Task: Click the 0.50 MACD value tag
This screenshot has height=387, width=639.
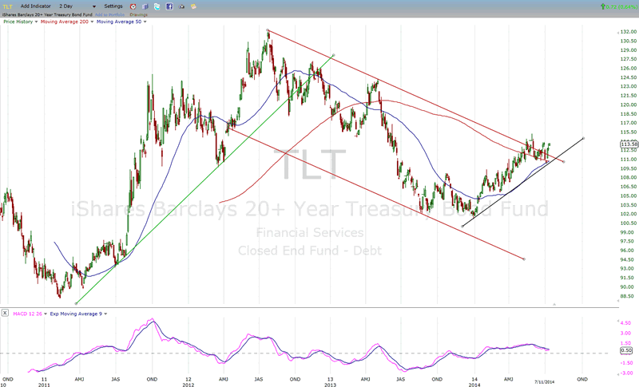Action: click(626, 350)
